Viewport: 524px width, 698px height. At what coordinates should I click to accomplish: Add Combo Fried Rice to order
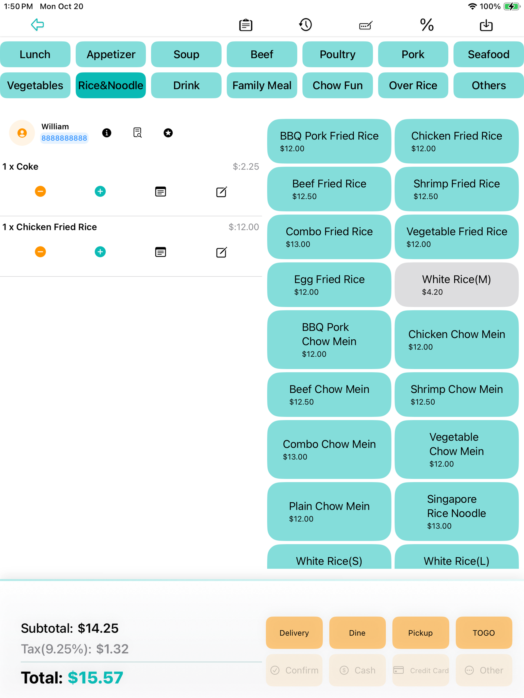(329, 237)
